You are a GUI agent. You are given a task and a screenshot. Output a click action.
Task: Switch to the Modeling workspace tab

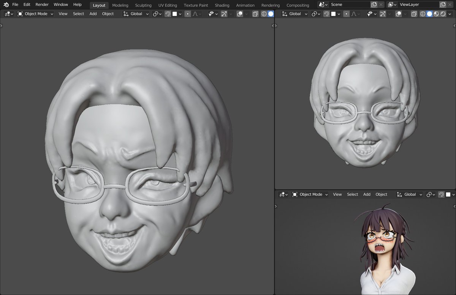(x=120, y=5)
